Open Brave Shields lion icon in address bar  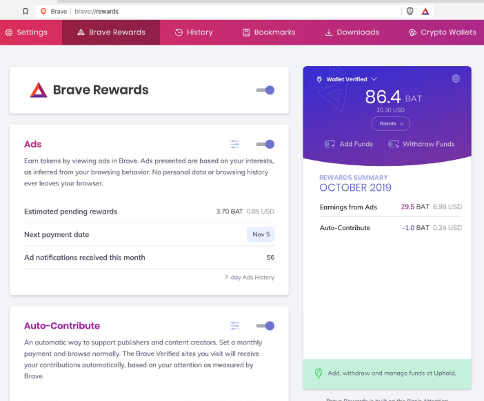tap(410, 12)
